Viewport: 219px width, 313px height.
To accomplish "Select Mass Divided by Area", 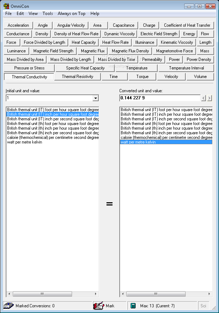I will (25, 60).
